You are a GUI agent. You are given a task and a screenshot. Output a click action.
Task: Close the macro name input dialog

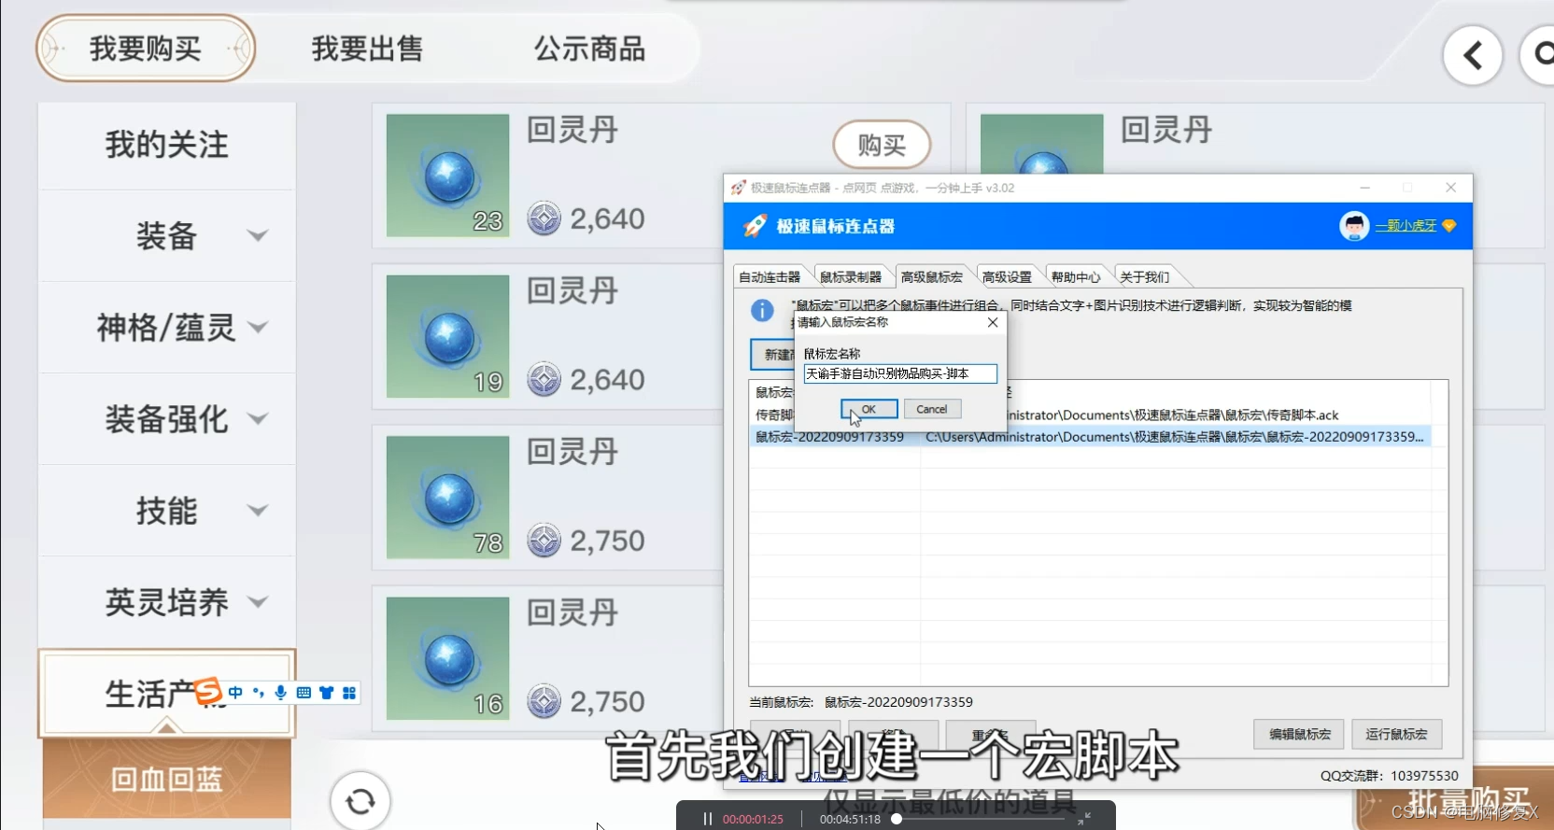point(993,322)
